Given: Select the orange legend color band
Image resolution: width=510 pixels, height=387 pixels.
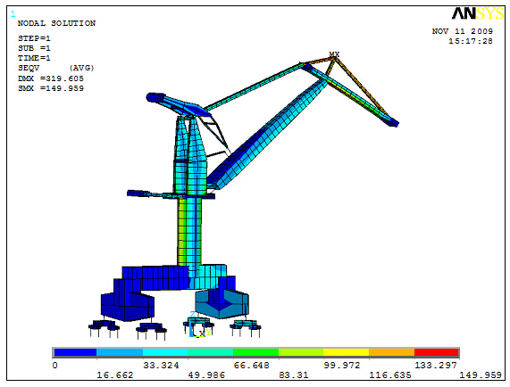Looking at the screenshot, I should pos(391,352).
